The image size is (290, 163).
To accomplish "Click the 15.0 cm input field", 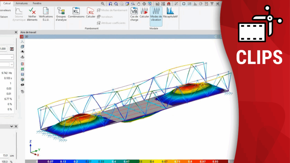I will point(4,155).
